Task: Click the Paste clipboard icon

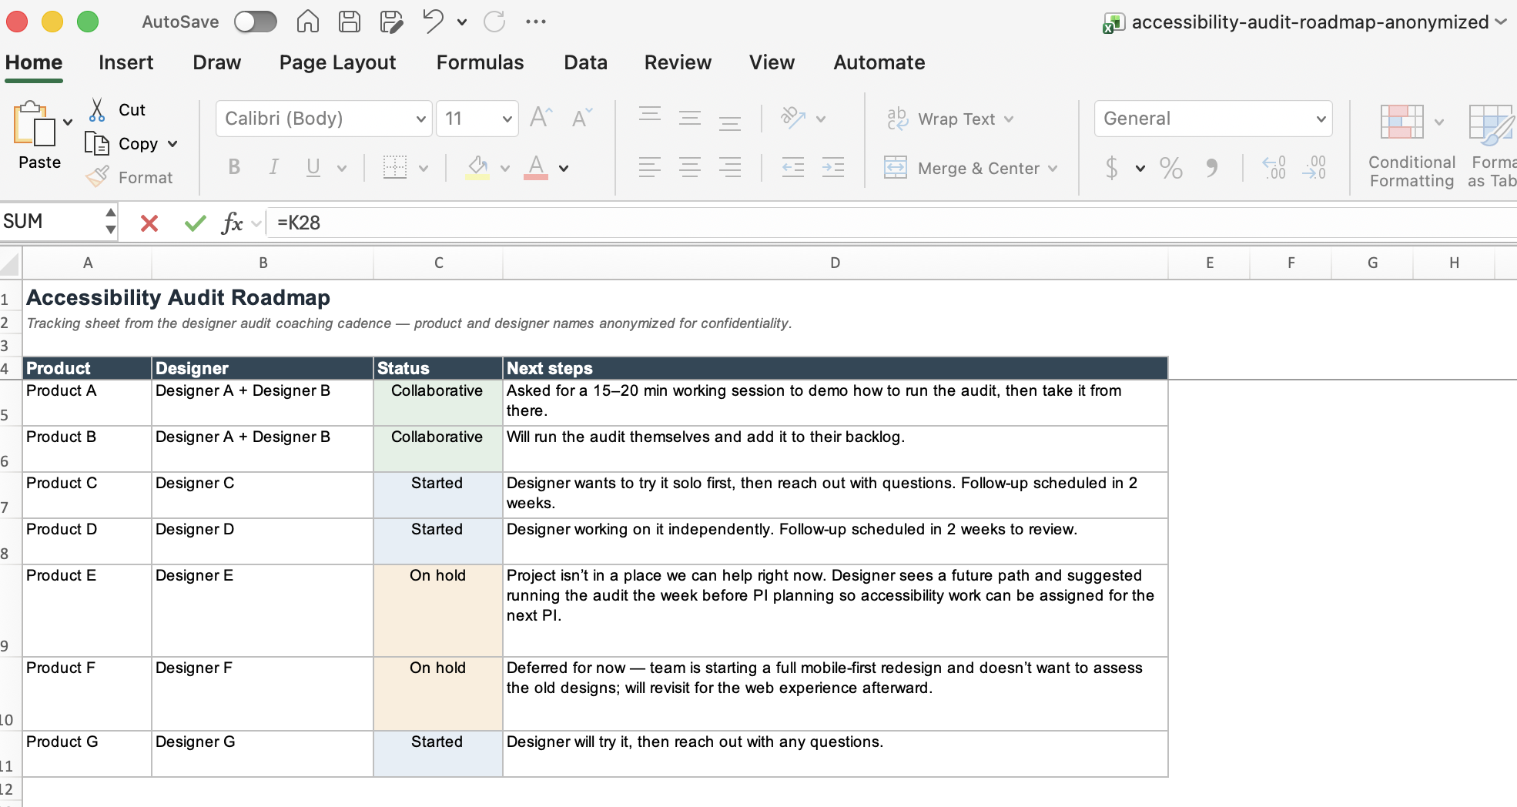Action: [35, 123]
